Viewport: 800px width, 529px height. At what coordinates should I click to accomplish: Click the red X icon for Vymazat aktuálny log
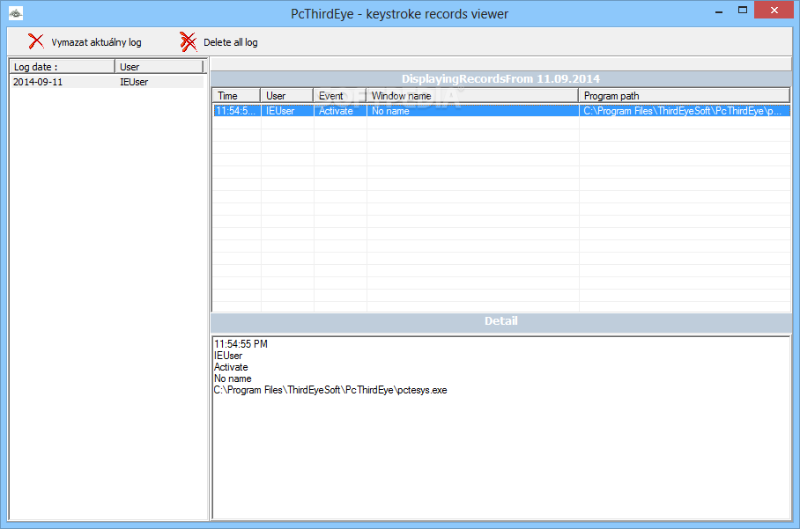point(36,41)
